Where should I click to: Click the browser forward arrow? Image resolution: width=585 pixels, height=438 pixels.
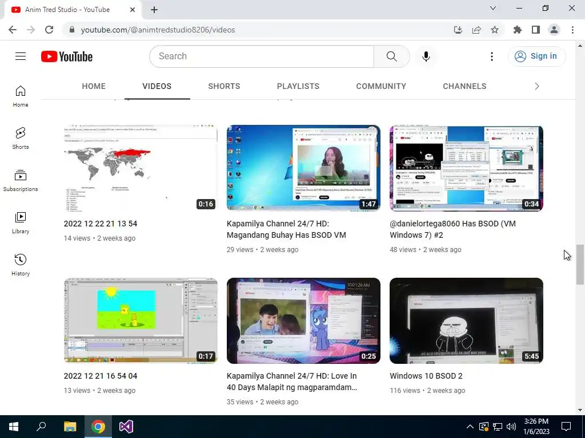(x=31, y=30)
